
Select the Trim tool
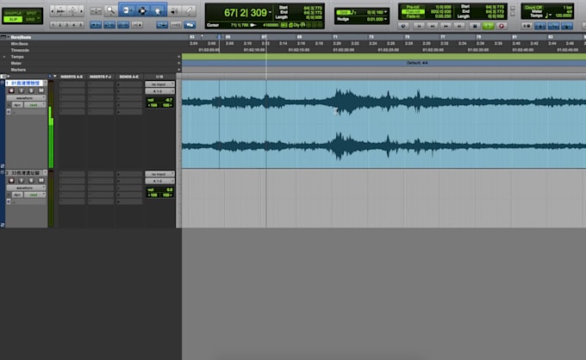[x=127, y=10]
